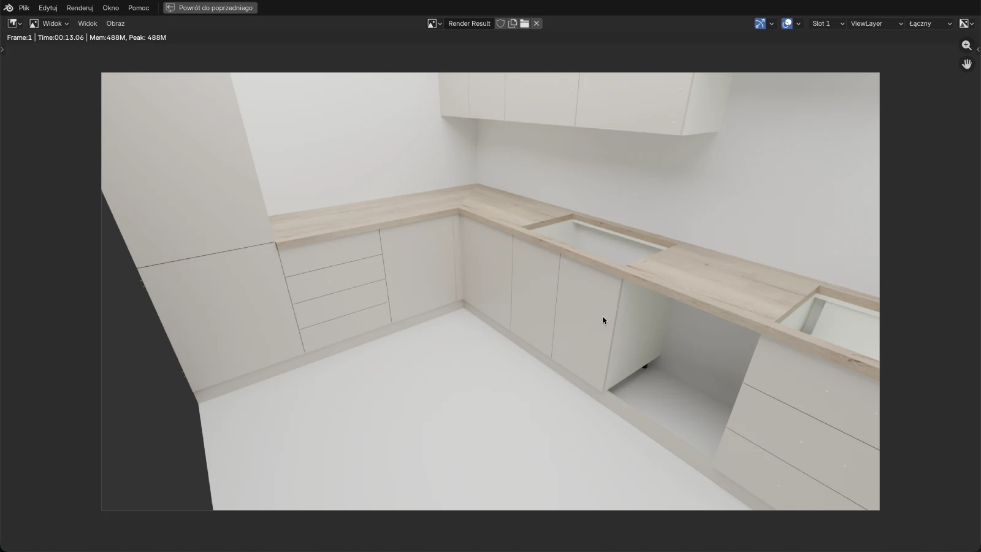Viewport: 981px width, 552px height.
Task: Expand the right sidebar region arrow
Action: pyautogui.click(x=978, y=49)
